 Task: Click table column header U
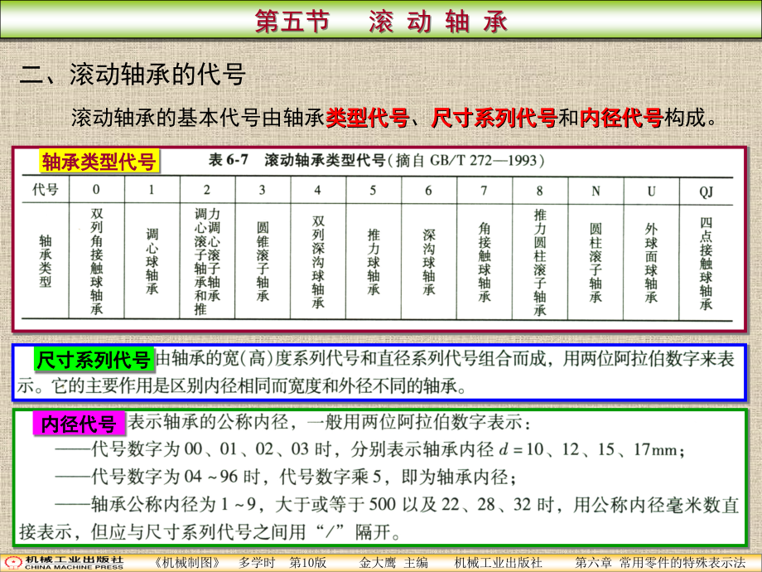[651, 191]
